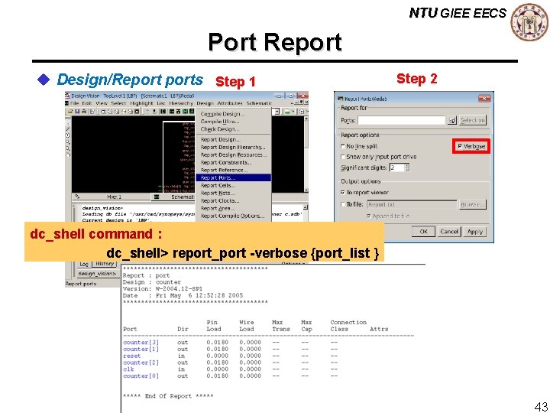Open the Edit menu
550x413 pixels.
pos(87,103)
